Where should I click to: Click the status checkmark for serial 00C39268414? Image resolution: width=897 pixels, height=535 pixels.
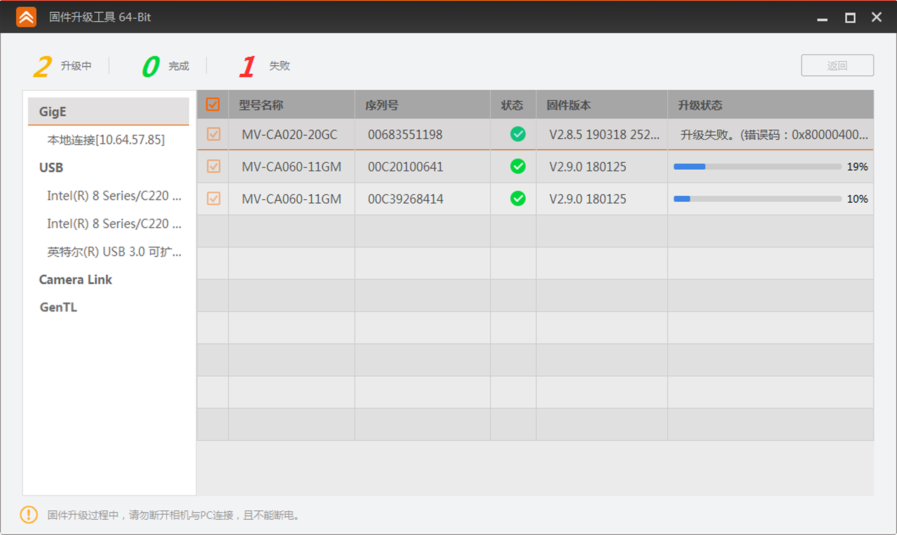[517, 199]
